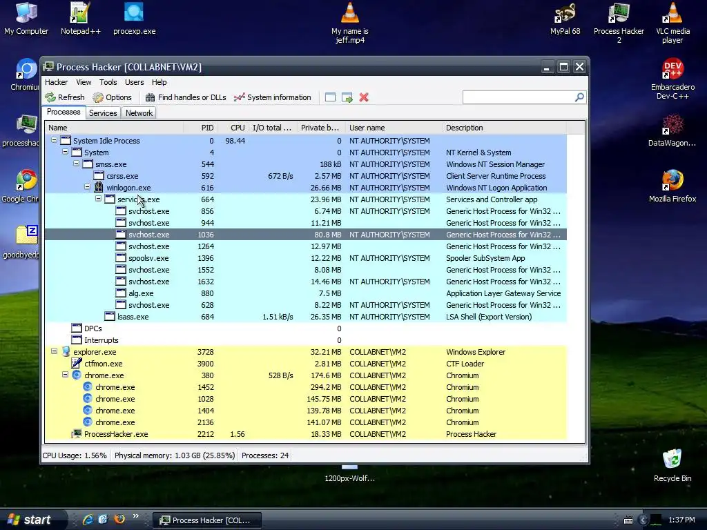Open the View menu
The height and width of the screenshot is (530, 707).
pos(84,82)
